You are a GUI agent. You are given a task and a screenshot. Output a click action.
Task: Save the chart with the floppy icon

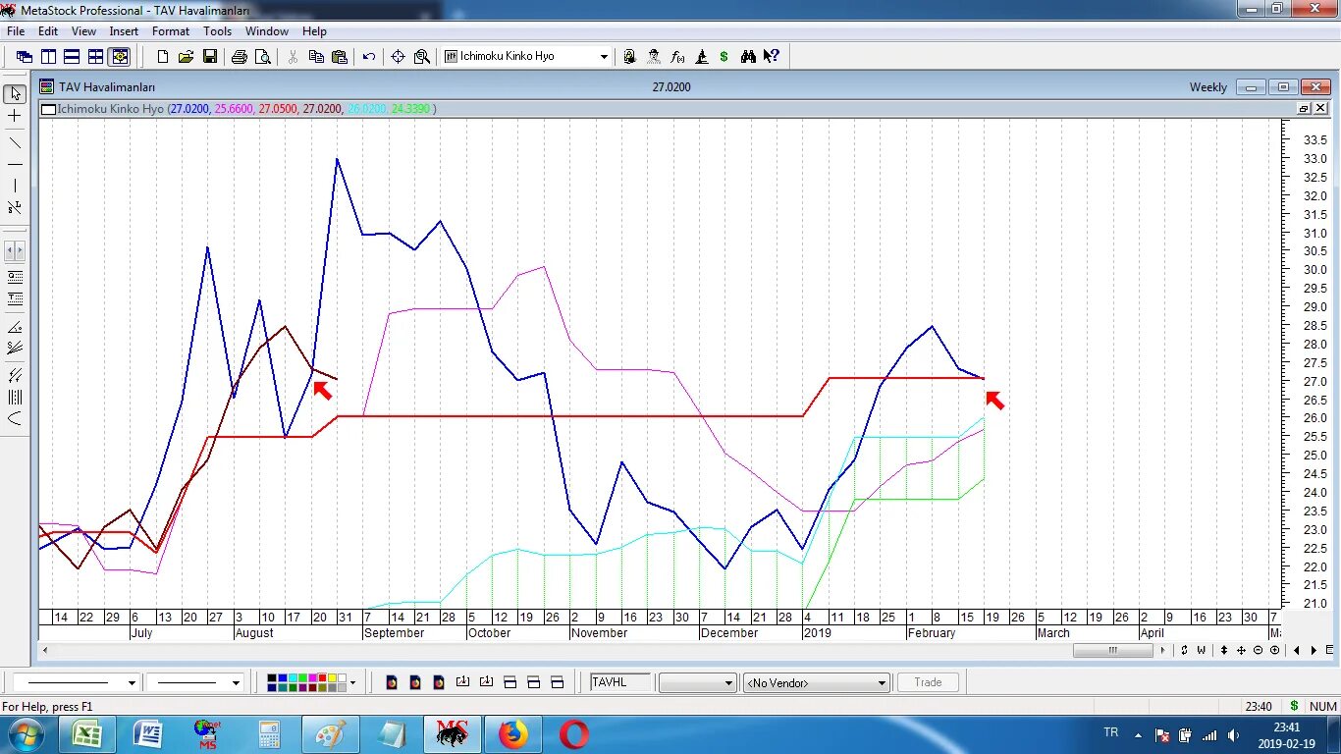coord(210,57)
